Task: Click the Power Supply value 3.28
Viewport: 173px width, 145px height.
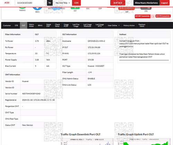Action: [x=37, y=60]
